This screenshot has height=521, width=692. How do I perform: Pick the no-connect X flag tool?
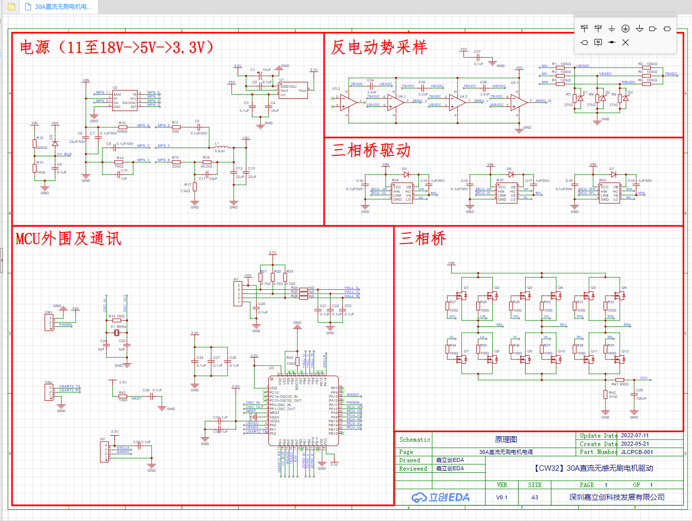(x=626, y=42)
